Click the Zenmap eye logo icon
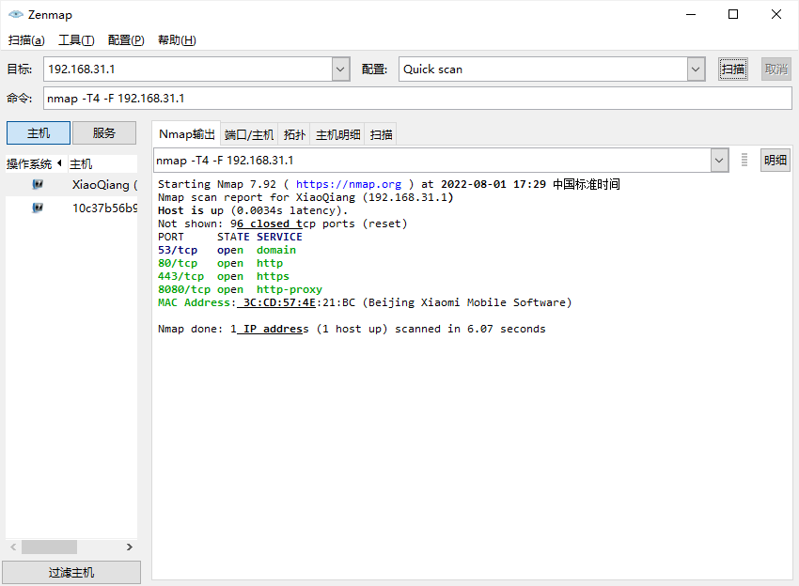This screenshot has width=799, height=586. 16,14
